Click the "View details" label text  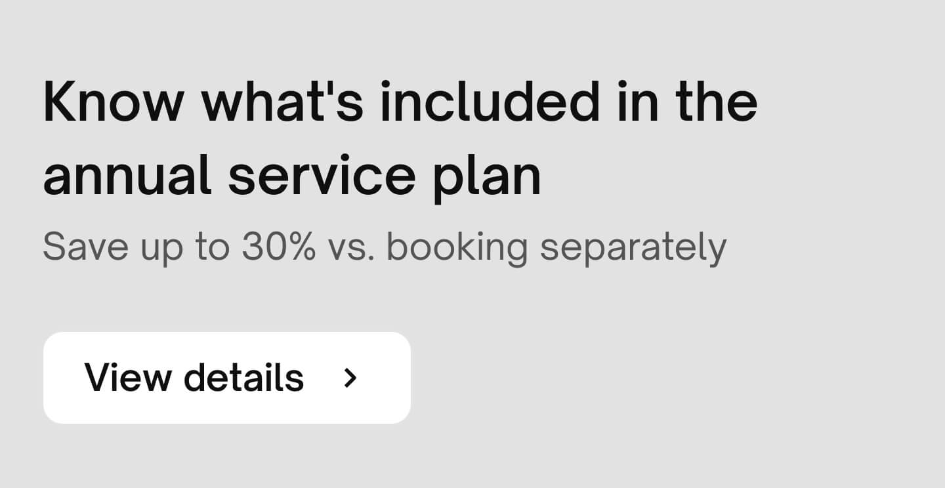click(194, 378)
